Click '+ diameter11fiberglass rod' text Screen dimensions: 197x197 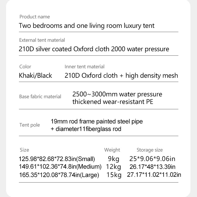tap(86, 129)
